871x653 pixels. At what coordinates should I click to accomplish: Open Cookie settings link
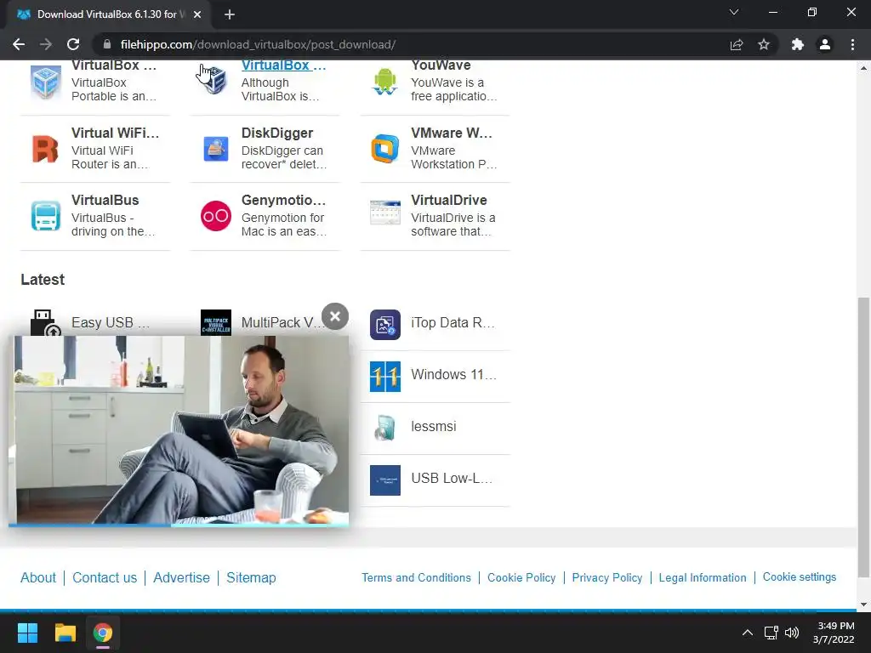799,577
